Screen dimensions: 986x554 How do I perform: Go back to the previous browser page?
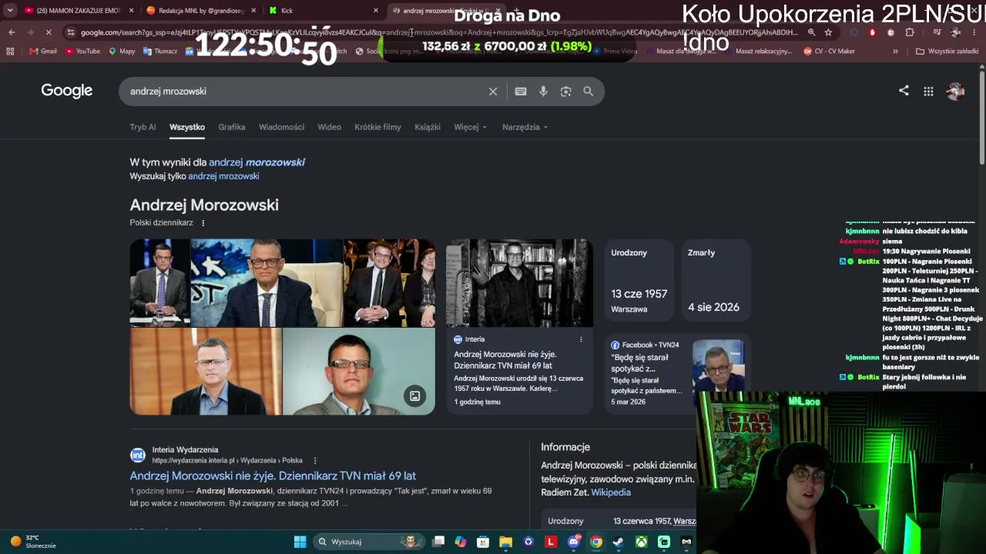(x=12, y=32)
